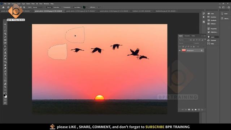The image size is (231, 130).
Task: Select the Frame tool
Action: point(5,40)
